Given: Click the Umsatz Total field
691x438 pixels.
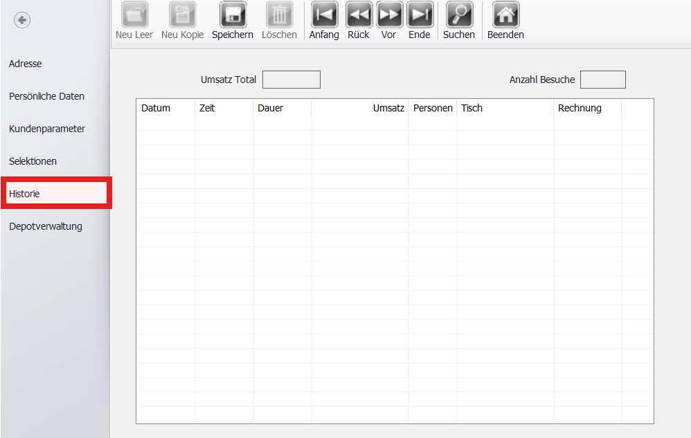Looking at the screenshot, I should coord(291,80).
